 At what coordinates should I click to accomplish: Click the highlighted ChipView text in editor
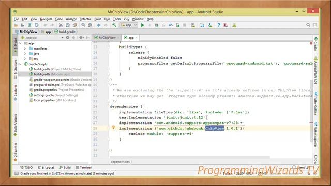pos(215,128)
